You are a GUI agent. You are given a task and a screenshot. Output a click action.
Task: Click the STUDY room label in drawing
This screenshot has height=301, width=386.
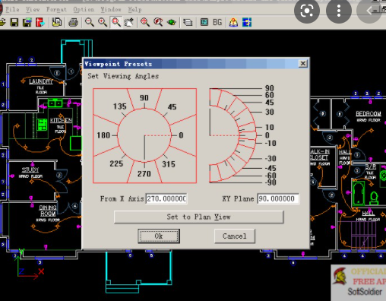click(30, 170)
